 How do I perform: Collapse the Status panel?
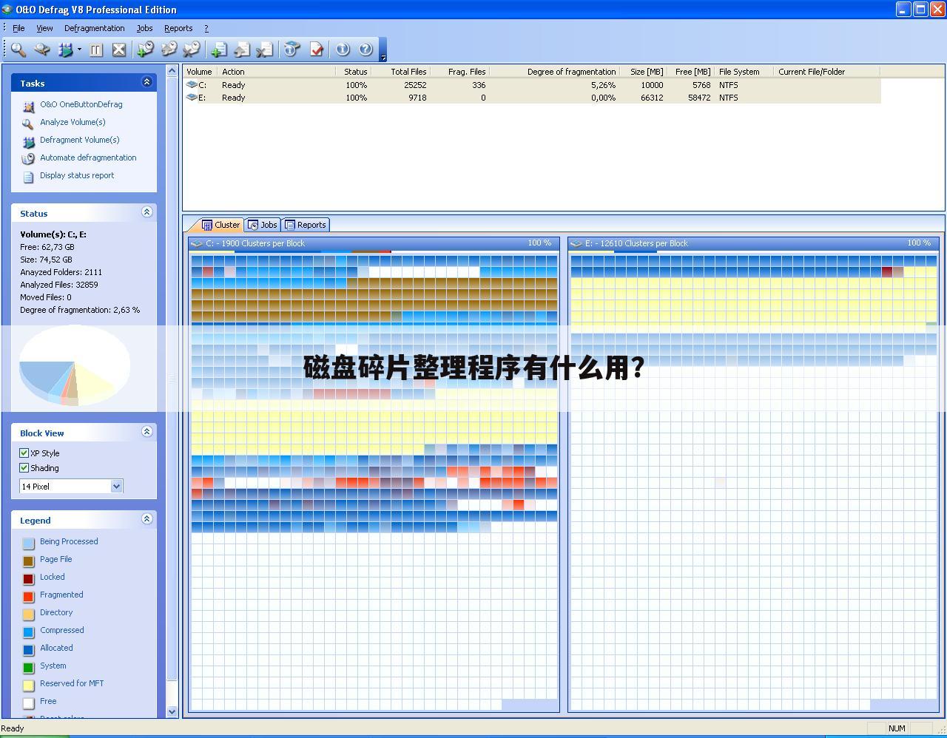point(146,212)
